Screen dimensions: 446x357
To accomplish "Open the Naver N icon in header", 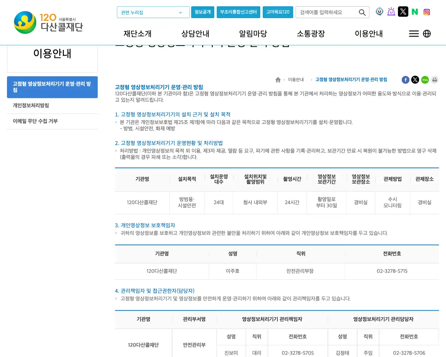I will click(415, 12).
